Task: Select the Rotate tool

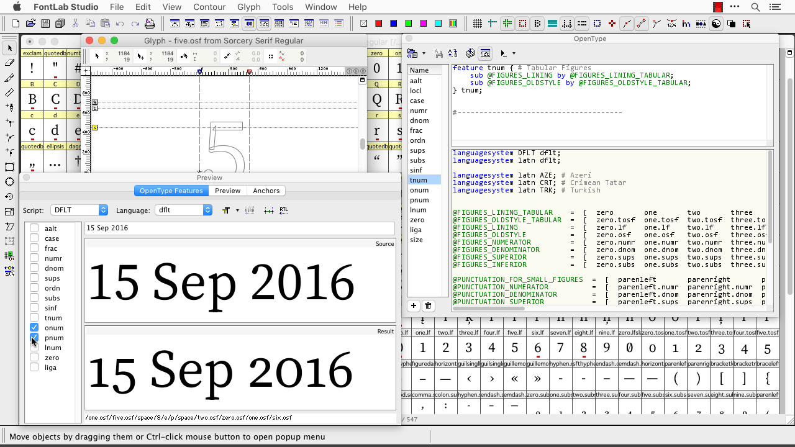Action: click(x=9, y=197)
